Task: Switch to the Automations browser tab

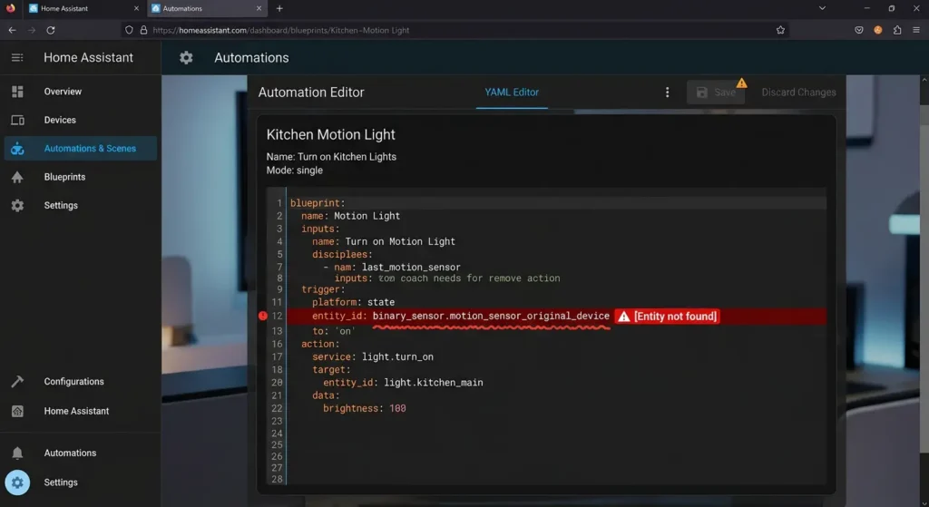Action: click(x=206, y=8)
